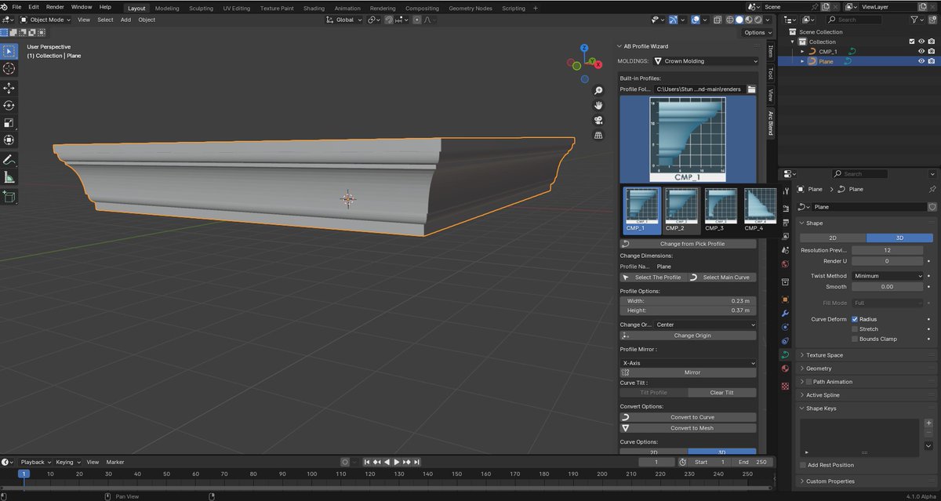Open Material properties tab
The width and height of the screenshot is (941, 501).
tap(785, 368)
